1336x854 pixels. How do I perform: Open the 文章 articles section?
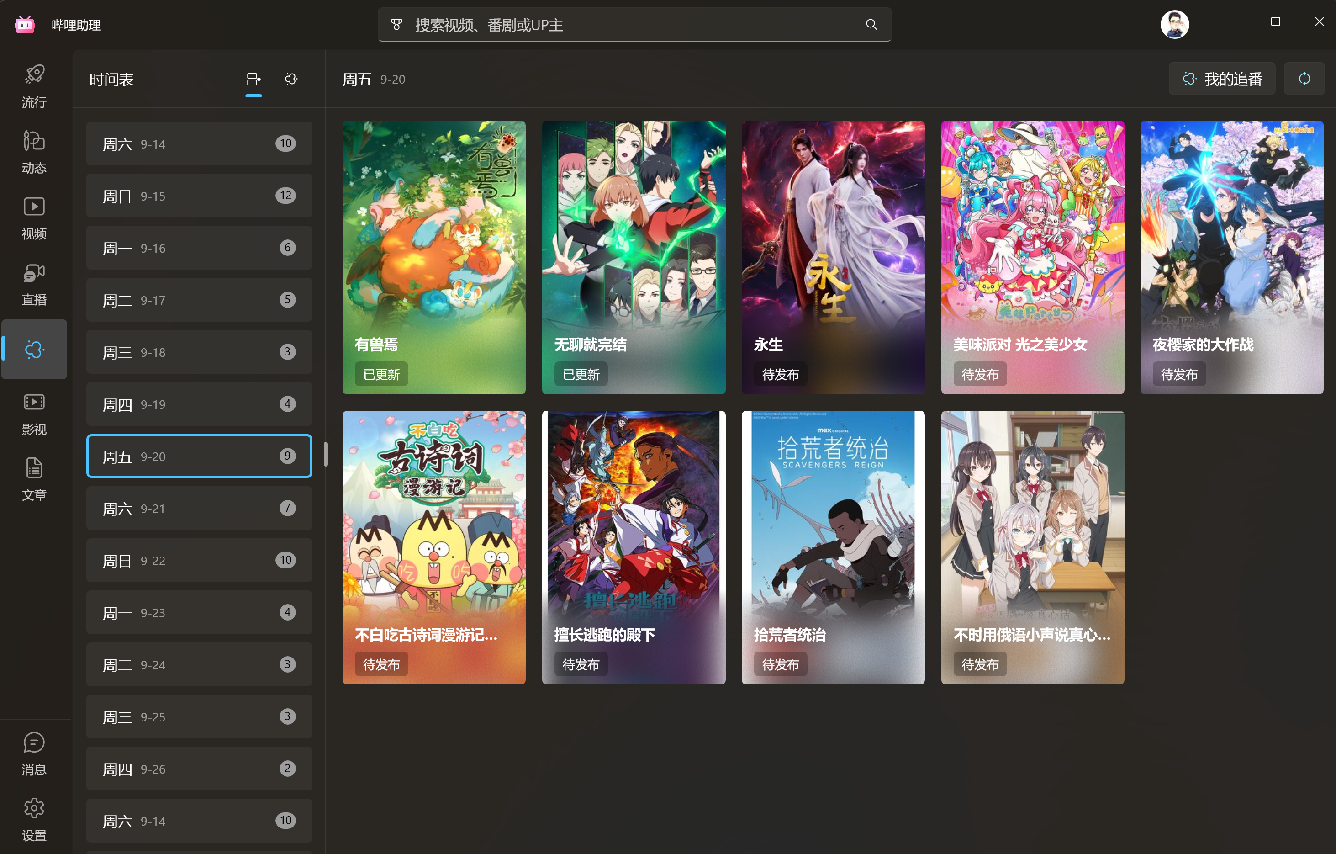pos(34,479)
